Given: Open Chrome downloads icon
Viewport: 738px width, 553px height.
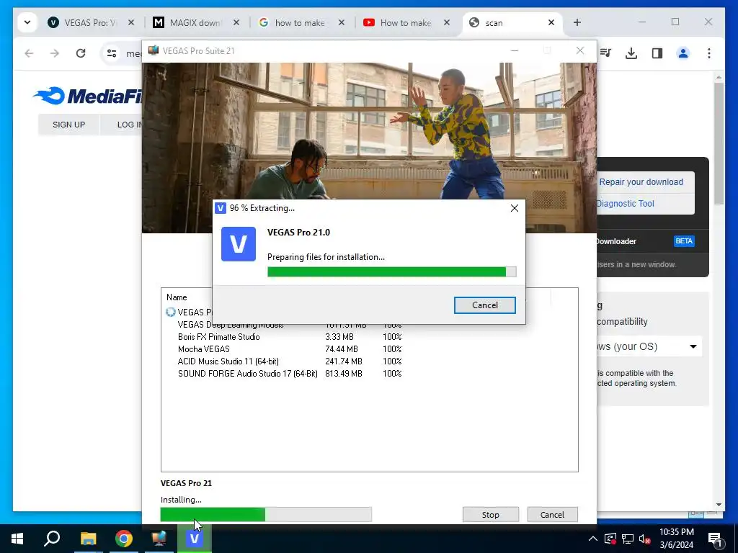Looking at the screenshot, I should pos(631,53).
